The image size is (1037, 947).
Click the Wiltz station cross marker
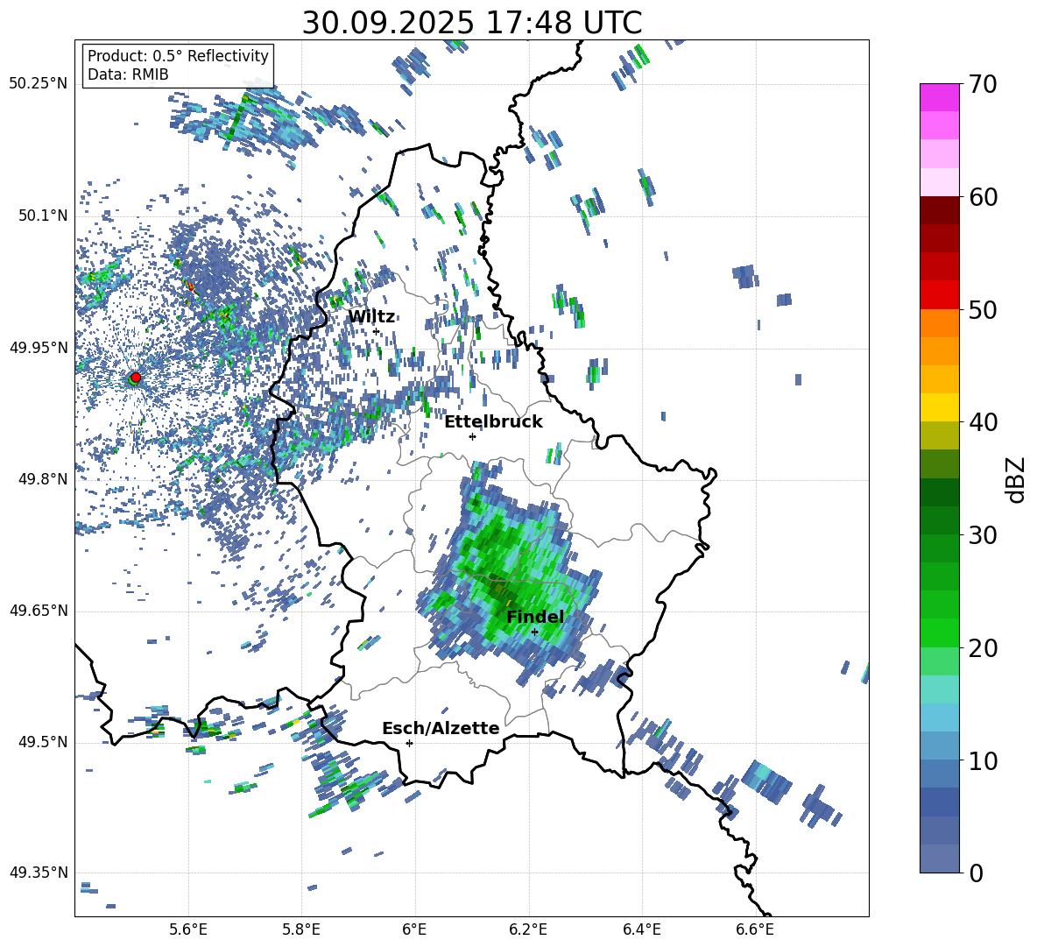click(377, 331)
